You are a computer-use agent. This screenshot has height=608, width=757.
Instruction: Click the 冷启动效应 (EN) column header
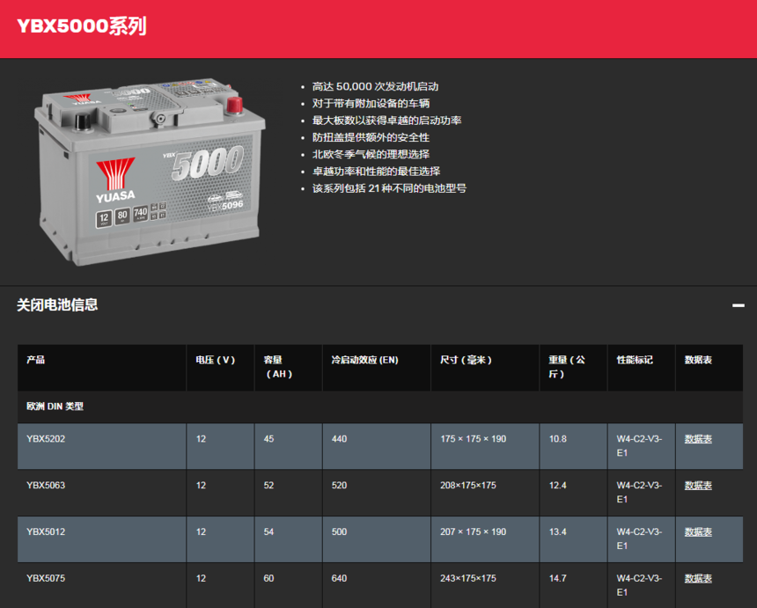(377, 368)
